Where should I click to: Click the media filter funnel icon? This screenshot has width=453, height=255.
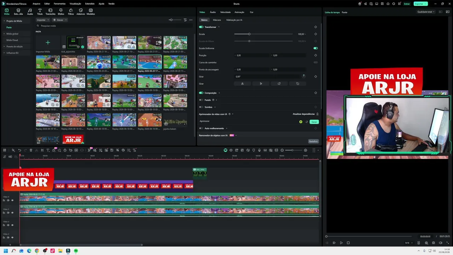(185, 20)
